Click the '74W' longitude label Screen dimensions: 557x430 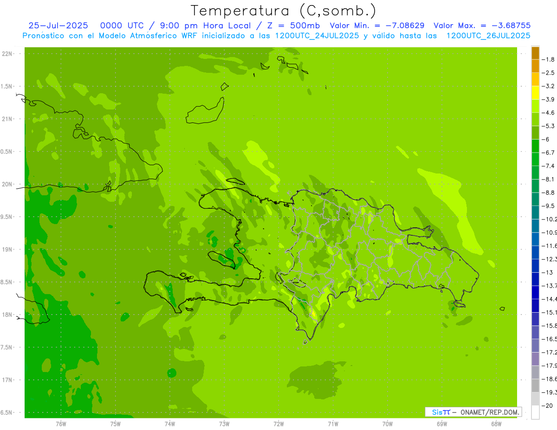[x=170, y=424]
